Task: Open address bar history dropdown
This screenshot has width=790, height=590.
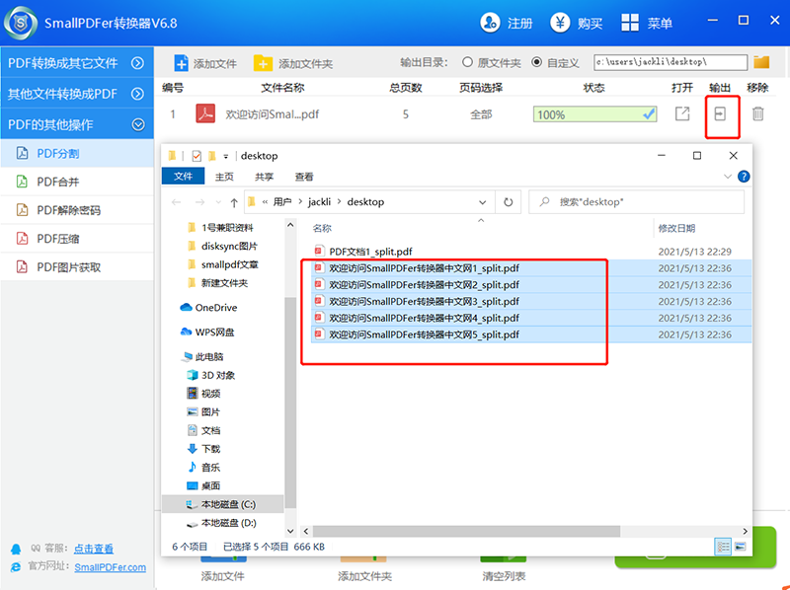Action: [482, 202]
